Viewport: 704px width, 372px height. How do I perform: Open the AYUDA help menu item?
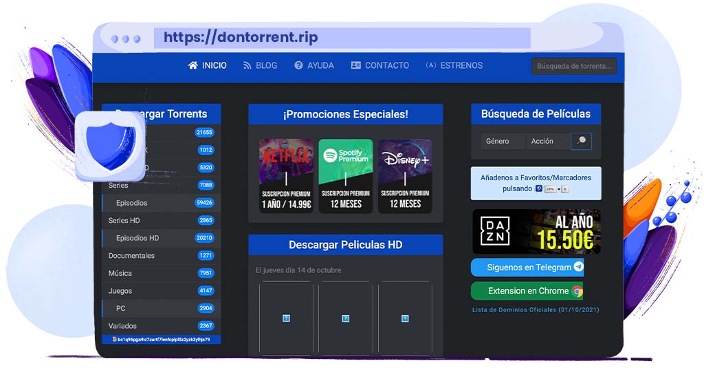click(314, 65)
